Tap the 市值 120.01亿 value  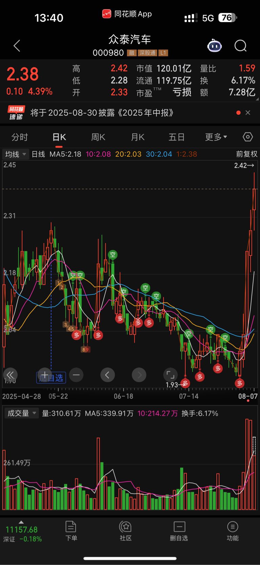[x=174, y=69]
